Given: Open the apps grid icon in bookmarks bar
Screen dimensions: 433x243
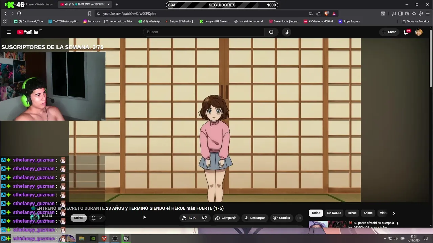Looking at the screenshot, I should (x=5, y=21).
